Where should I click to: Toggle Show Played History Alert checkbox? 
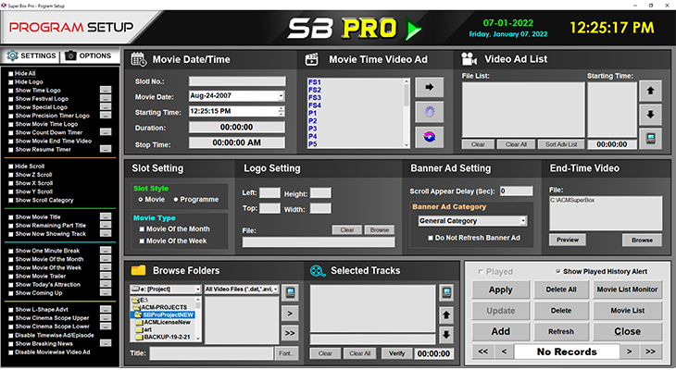(556, 271)
